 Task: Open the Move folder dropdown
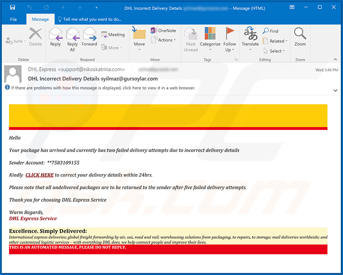click(x=139, y=39)
